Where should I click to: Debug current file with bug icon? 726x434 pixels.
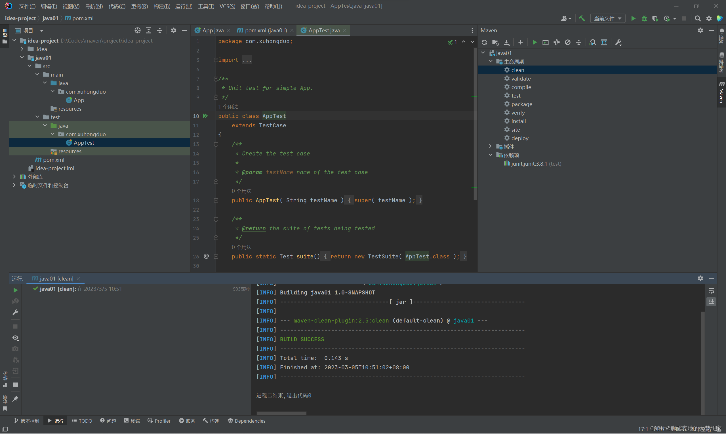coord(644,18)
